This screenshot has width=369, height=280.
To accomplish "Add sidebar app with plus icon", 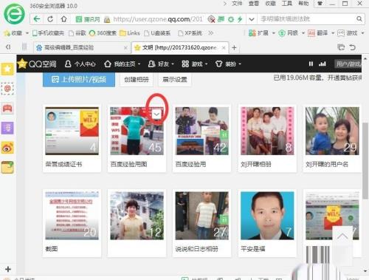I will [8, 269].
